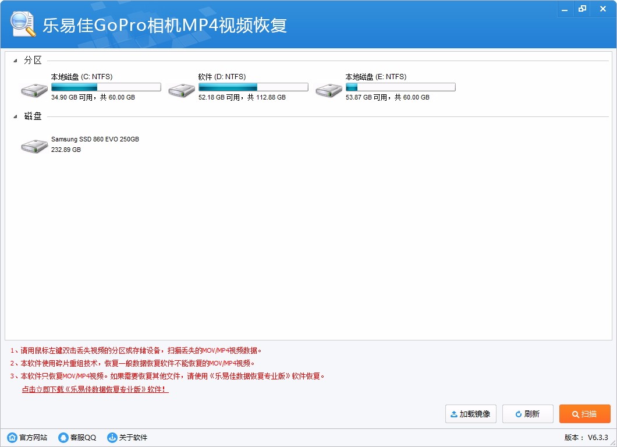Click hint line 1 about double-clicking partition
Viewport: 617px width, 447px height.
[x=136, y=350]
